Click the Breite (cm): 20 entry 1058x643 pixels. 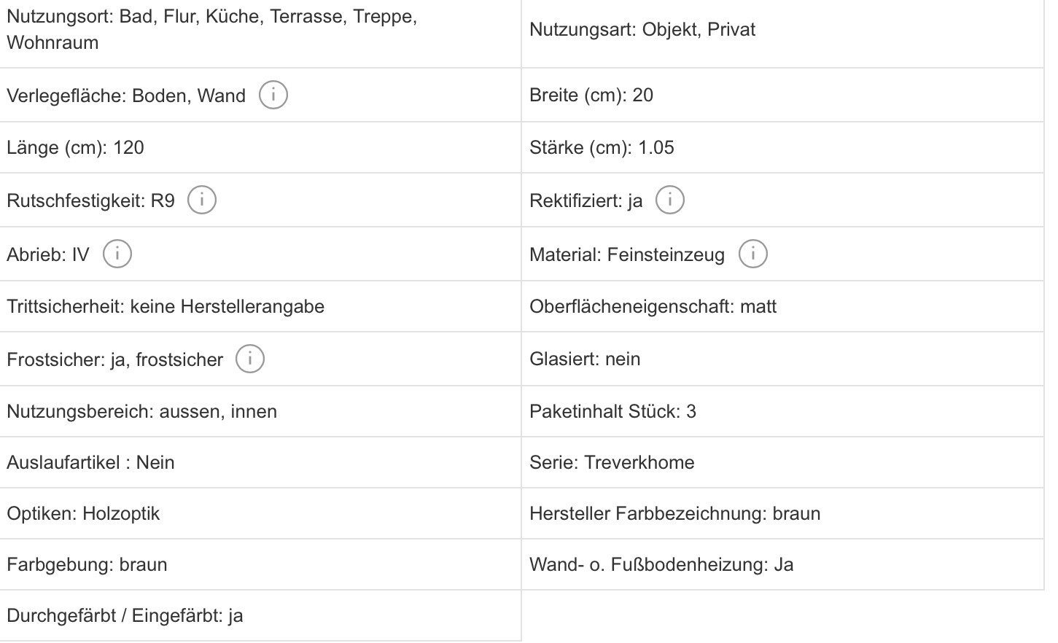tap(591, 96)
